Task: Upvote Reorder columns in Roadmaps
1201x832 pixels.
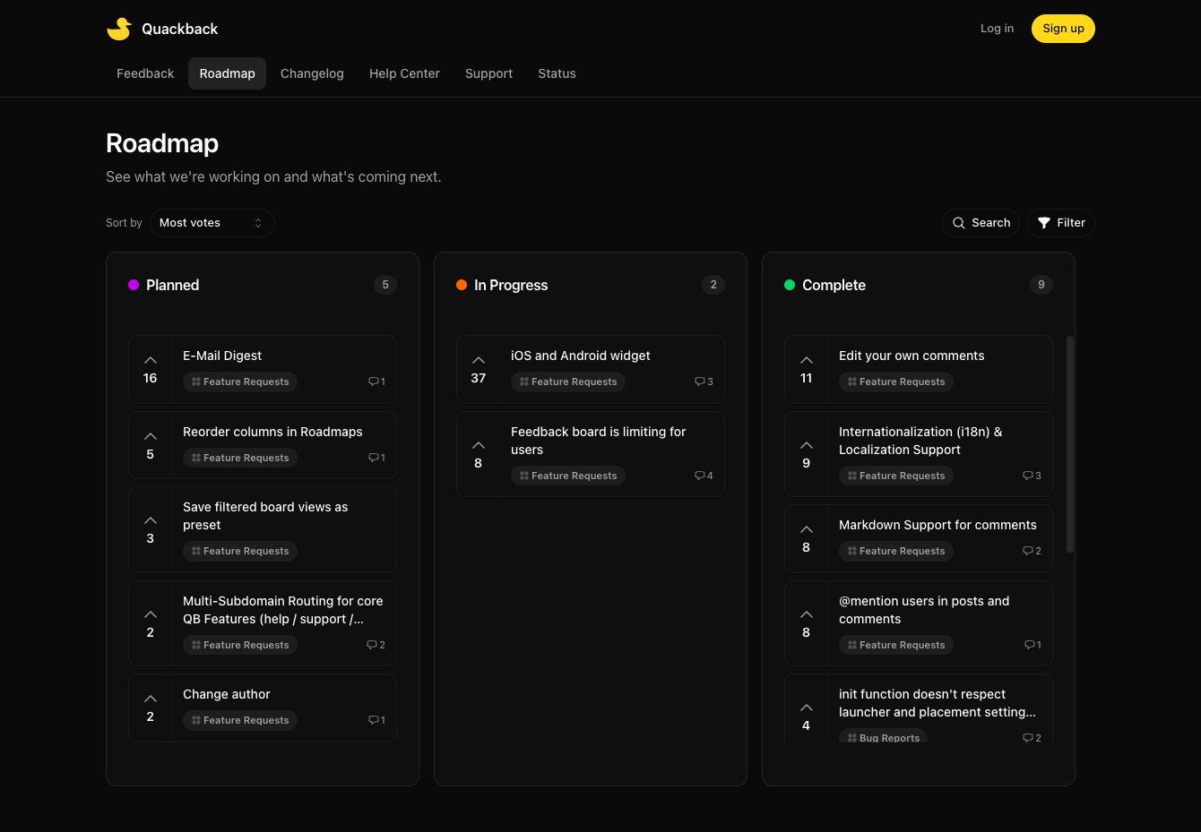Action: (151, 445)
